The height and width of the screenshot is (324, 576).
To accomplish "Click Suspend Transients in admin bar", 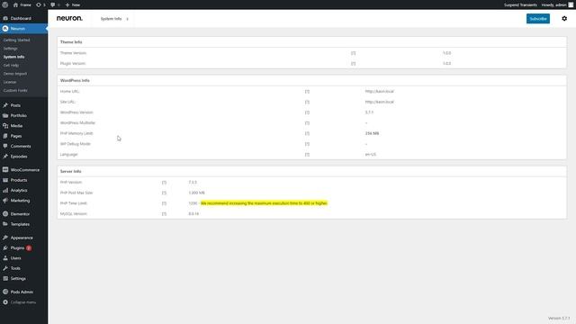I will click(520, 4).
